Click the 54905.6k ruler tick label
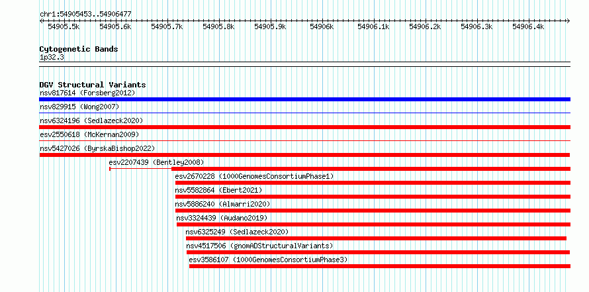The width and height of the screenshot is (589, 292). (115, 26)
